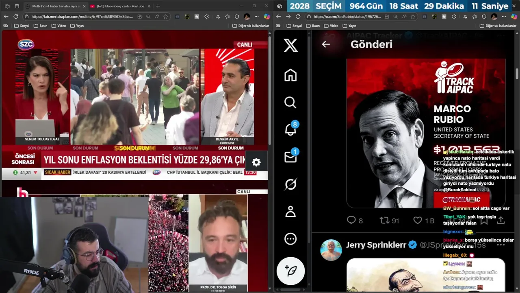The image size is (520, 293).
Task: Reload the X browser window
Action: coord(298,17)
